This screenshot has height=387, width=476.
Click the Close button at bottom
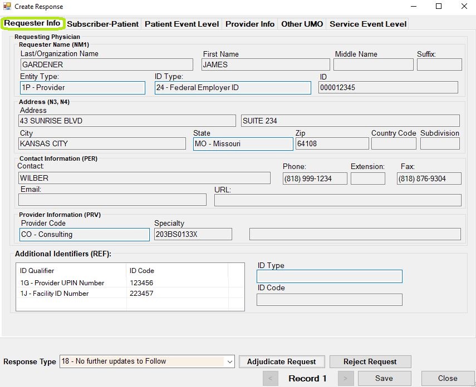pos(448,378)
